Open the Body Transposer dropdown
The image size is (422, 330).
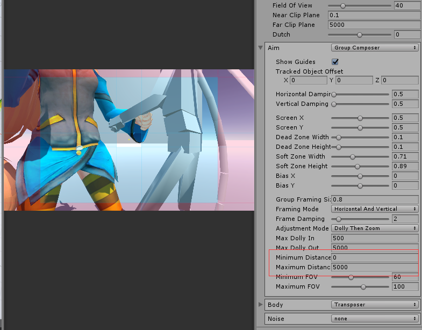pyautogui.click(x=375, y=305)
